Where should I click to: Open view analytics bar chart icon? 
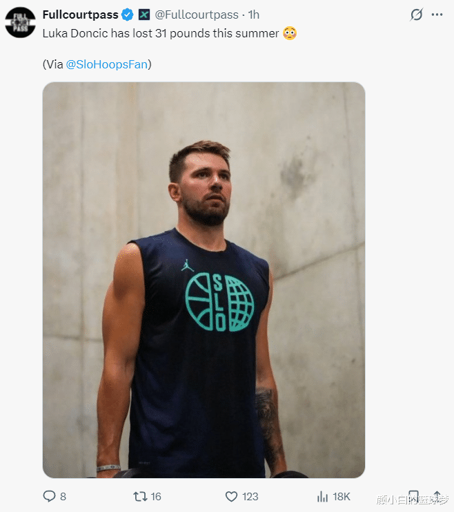point(322,496)
